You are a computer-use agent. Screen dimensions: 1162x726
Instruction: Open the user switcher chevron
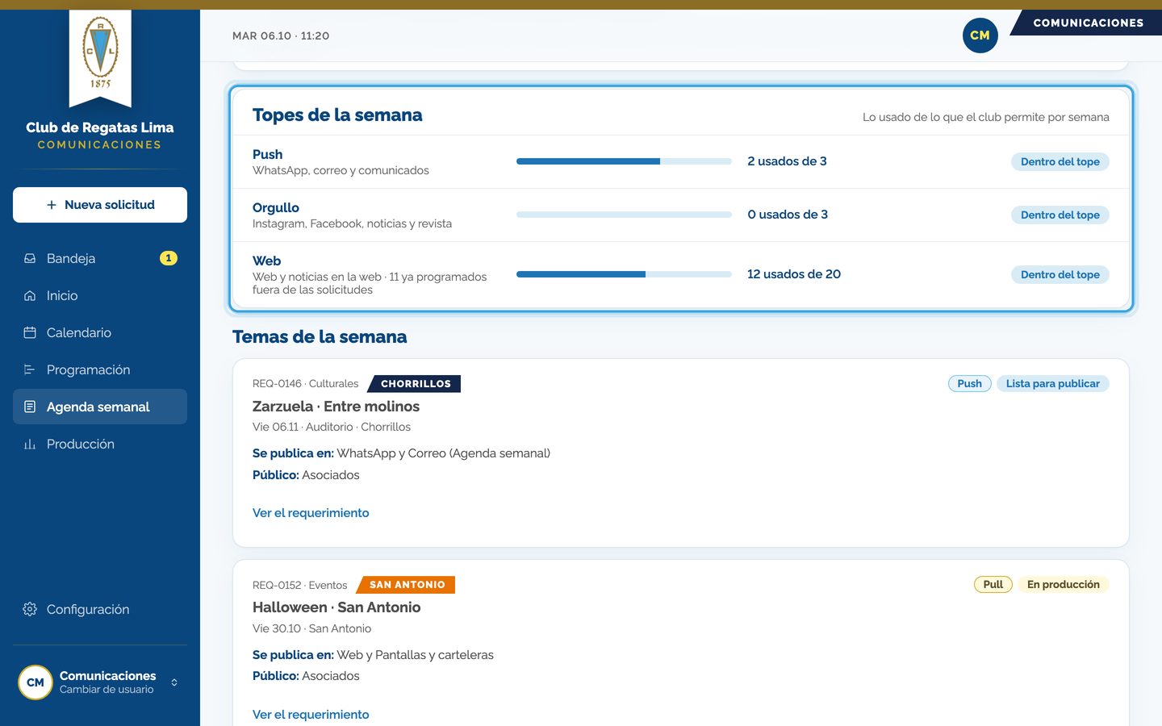(x=174, y=682)
